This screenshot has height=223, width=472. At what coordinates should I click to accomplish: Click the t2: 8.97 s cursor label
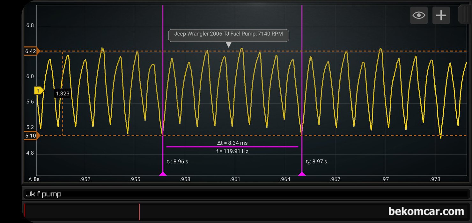(x=316, y=162)
